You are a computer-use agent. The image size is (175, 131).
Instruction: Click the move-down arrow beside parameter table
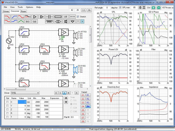66,102
